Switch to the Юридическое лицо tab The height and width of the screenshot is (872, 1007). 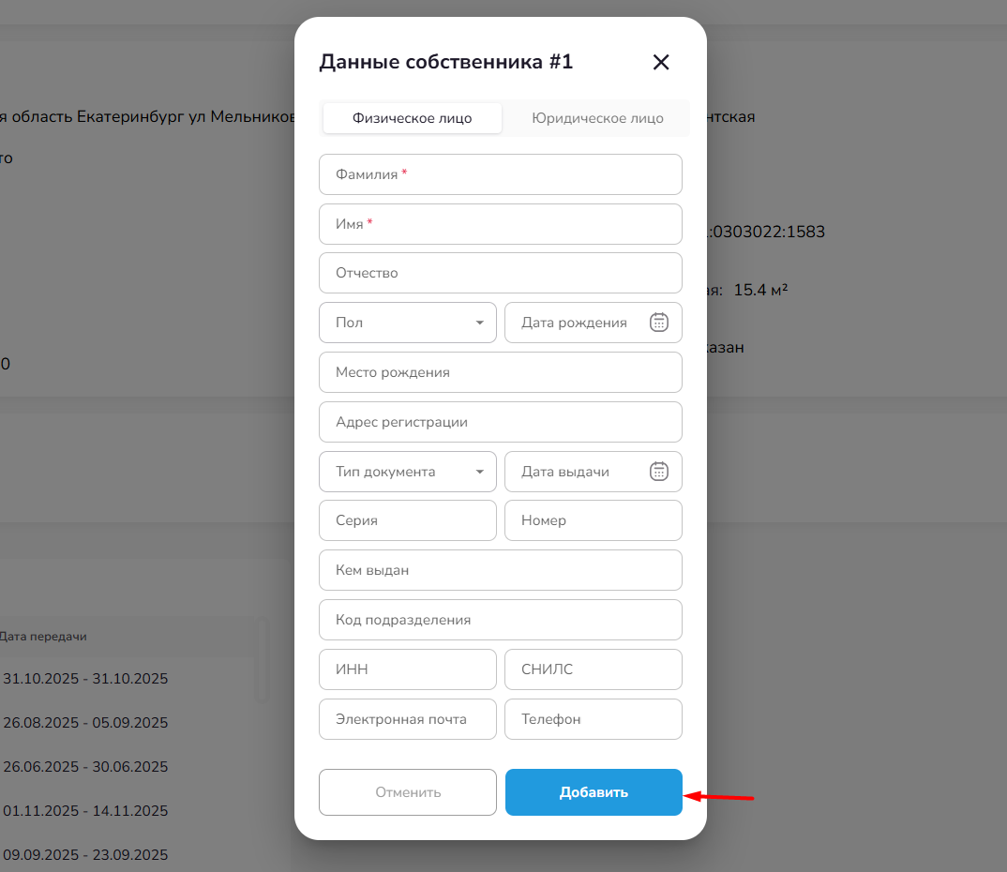(597, 118)
